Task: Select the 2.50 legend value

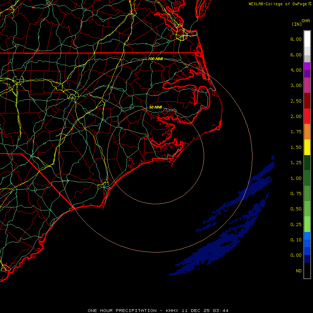Action: (296, 101)
